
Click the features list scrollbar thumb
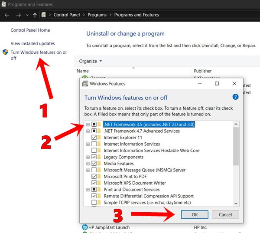236,146
